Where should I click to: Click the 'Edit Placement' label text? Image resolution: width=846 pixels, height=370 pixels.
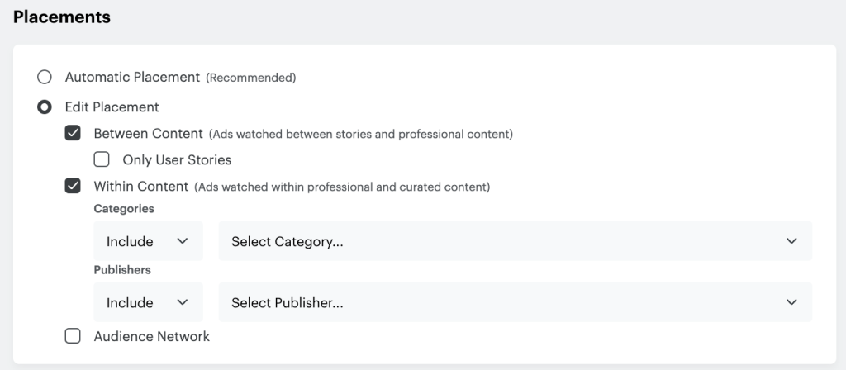coord(112,107)
